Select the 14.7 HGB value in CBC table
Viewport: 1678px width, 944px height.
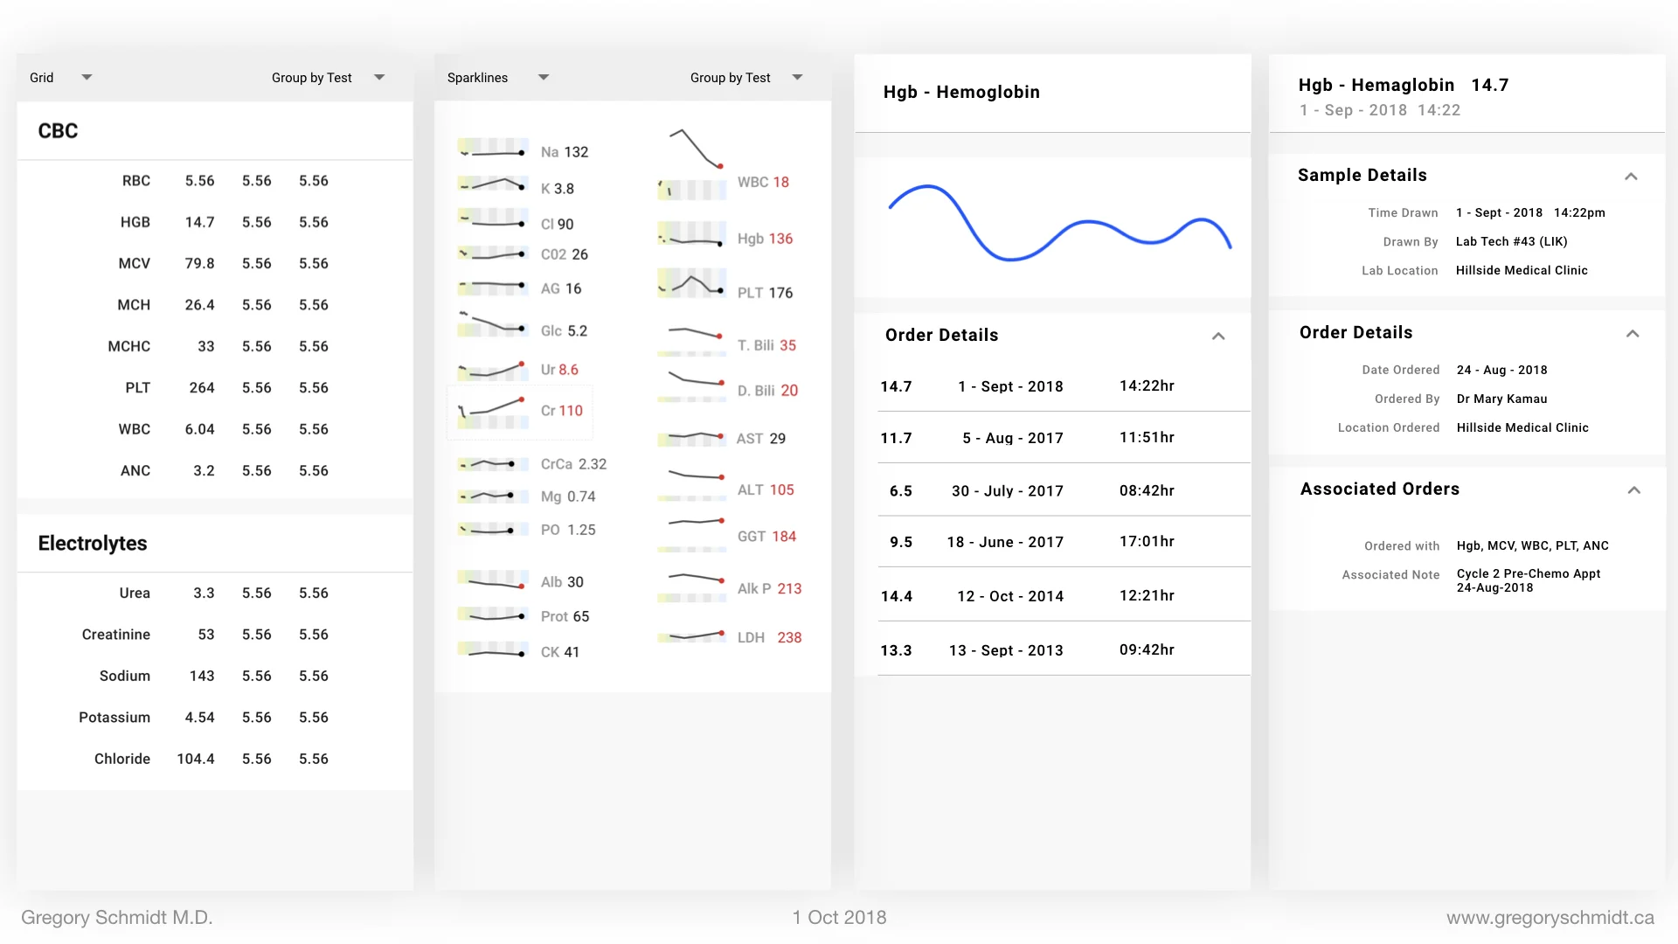(199, 222)
